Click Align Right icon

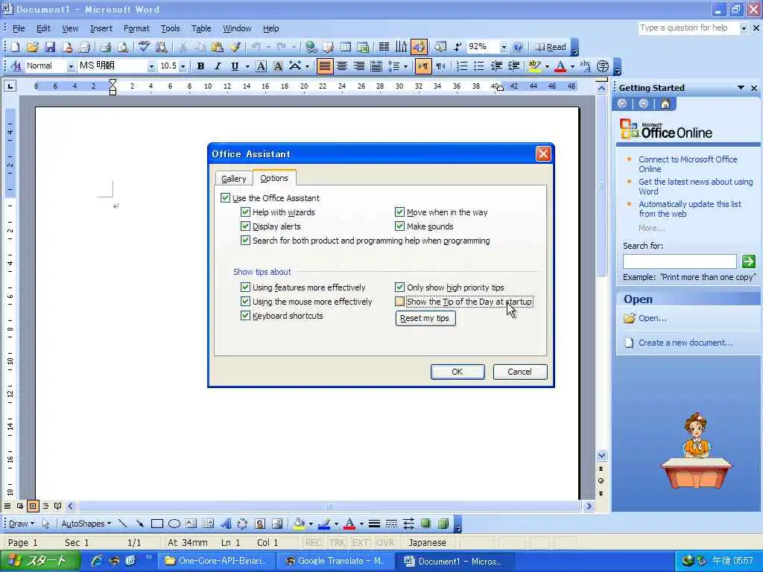click(359, 66)
